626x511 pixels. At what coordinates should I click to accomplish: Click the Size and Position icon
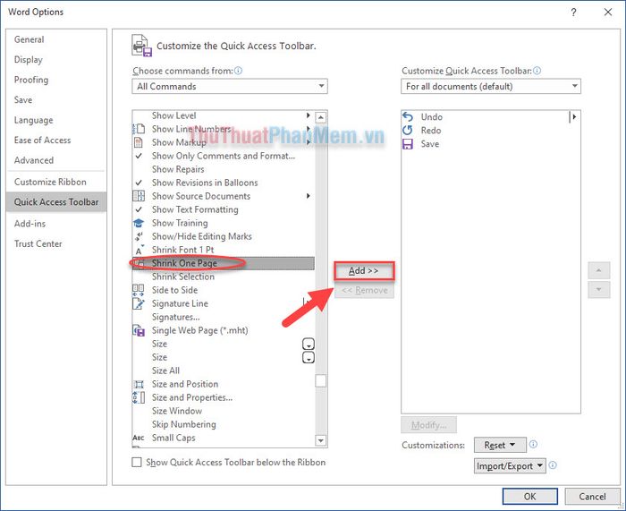(x=138, y=384)
